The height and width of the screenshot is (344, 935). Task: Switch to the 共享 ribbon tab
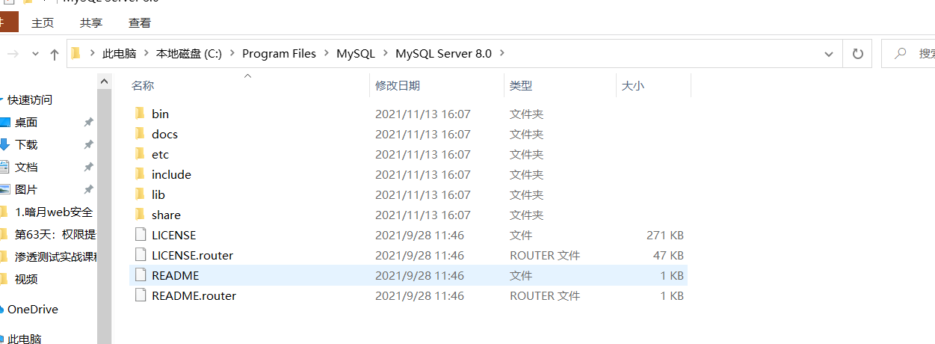tap(91, 23)
